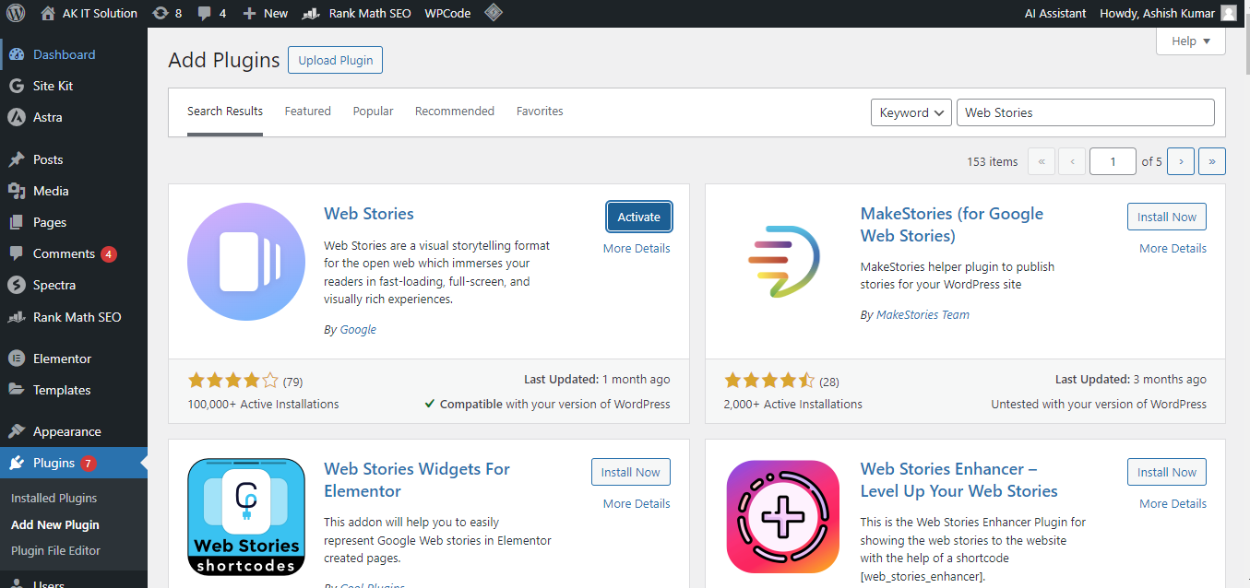Open Pages in the sidebar
The image size is (1250, 588).
(x=74, y=222)
